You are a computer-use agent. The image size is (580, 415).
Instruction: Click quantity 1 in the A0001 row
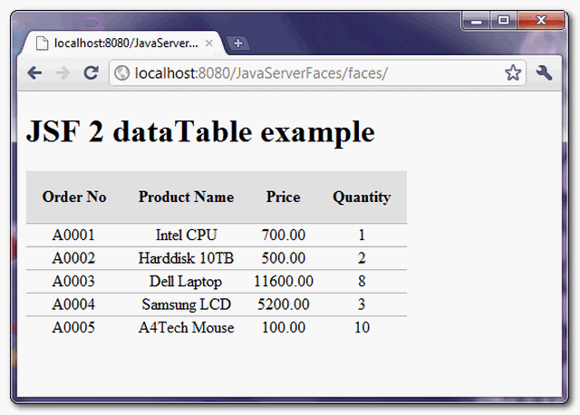point(362,235)
